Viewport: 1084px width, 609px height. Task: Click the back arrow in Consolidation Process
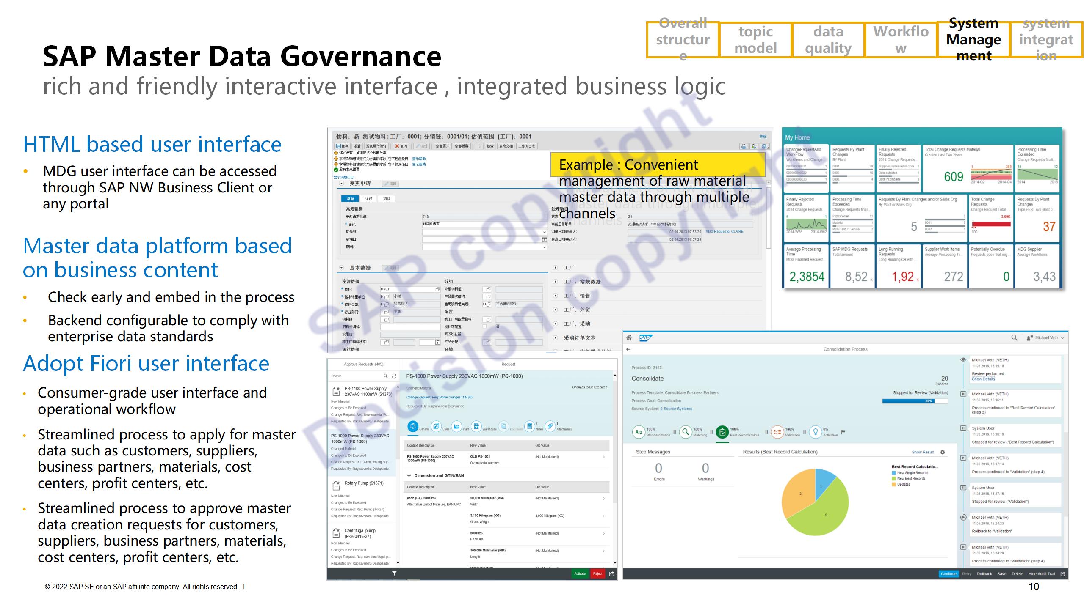pos(628,349)
